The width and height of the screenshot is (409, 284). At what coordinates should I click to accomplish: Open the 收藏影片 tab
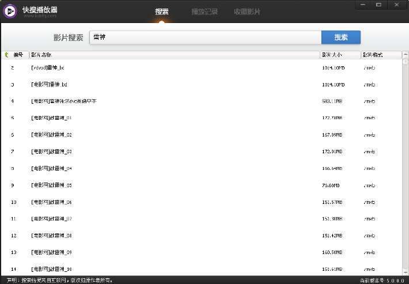247,12
